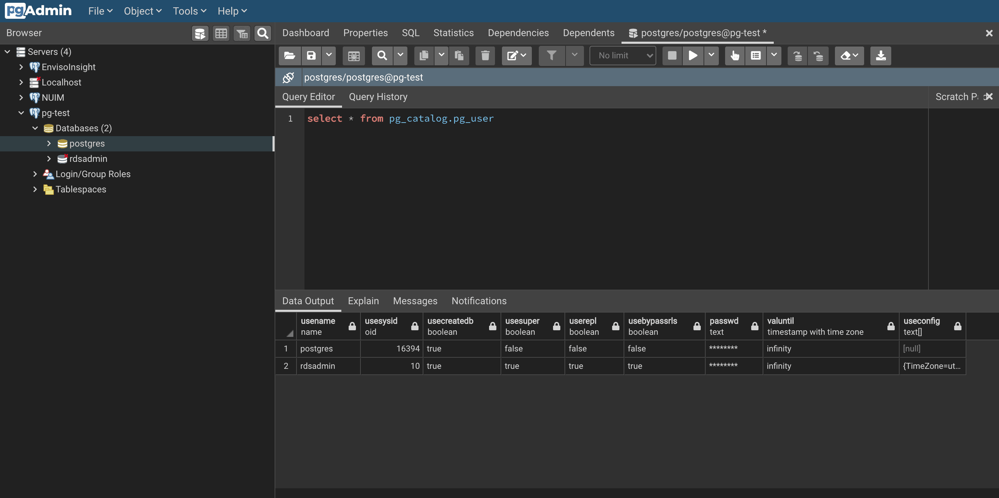Screen dimensions: 999x498
Task: Click the Find magnifier icon in toolbar
Action: pyautogui.click(x=382, y=56)
